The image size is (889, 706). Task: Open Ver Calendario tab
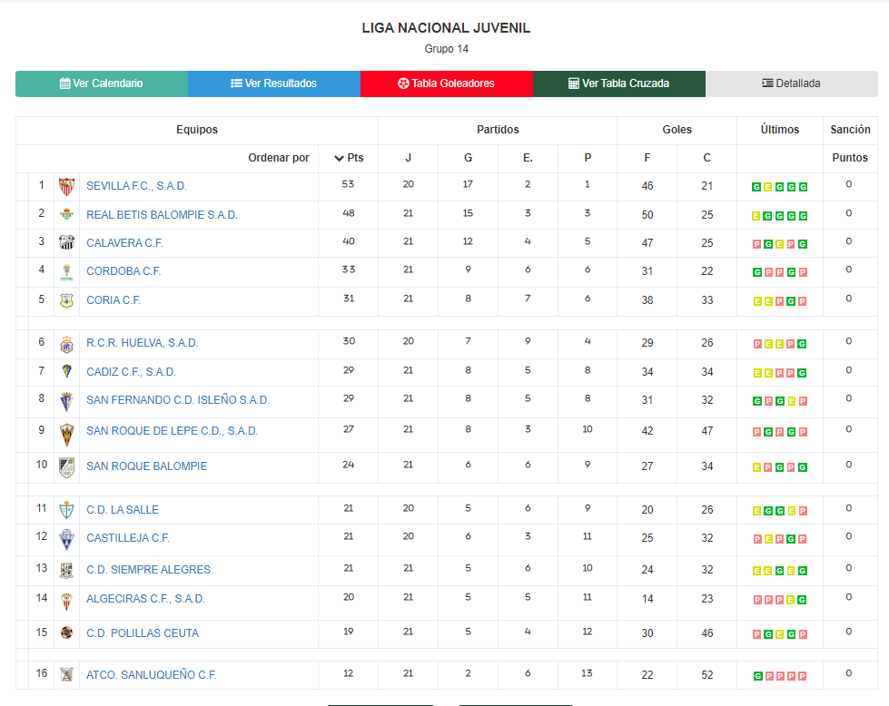pos(102,83)
